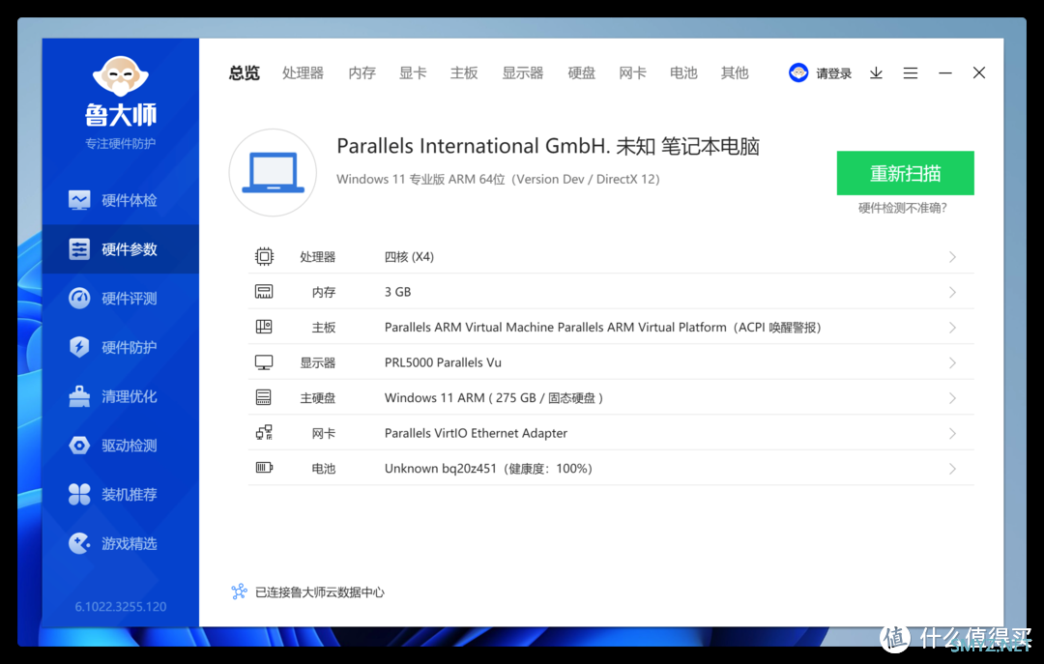The width and height of the screenshot is (1044, 664).
Task: Switch to the 其他 tab
Action: click(735, 73)
